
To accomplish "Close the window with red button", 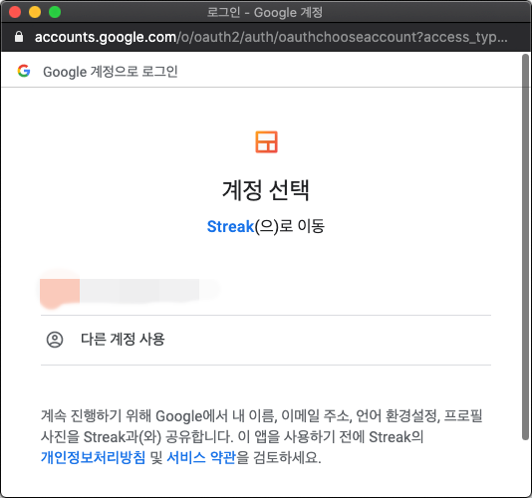I will coord(15,12).
